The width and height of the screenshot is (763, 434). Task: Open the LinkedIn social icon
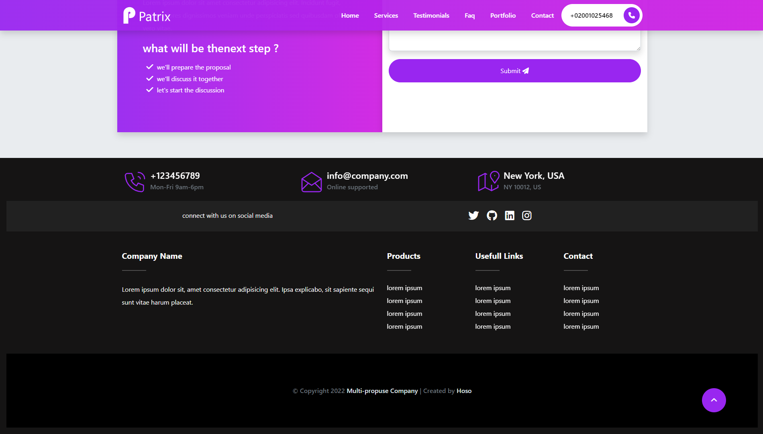click(509, 215)
